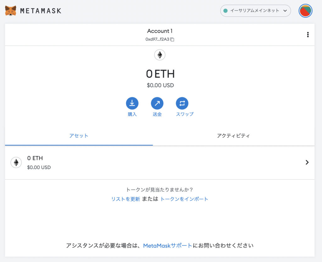Click the large Ethereum logo above balance
This screenshot has height=262, width=322.
pos(160,55)
